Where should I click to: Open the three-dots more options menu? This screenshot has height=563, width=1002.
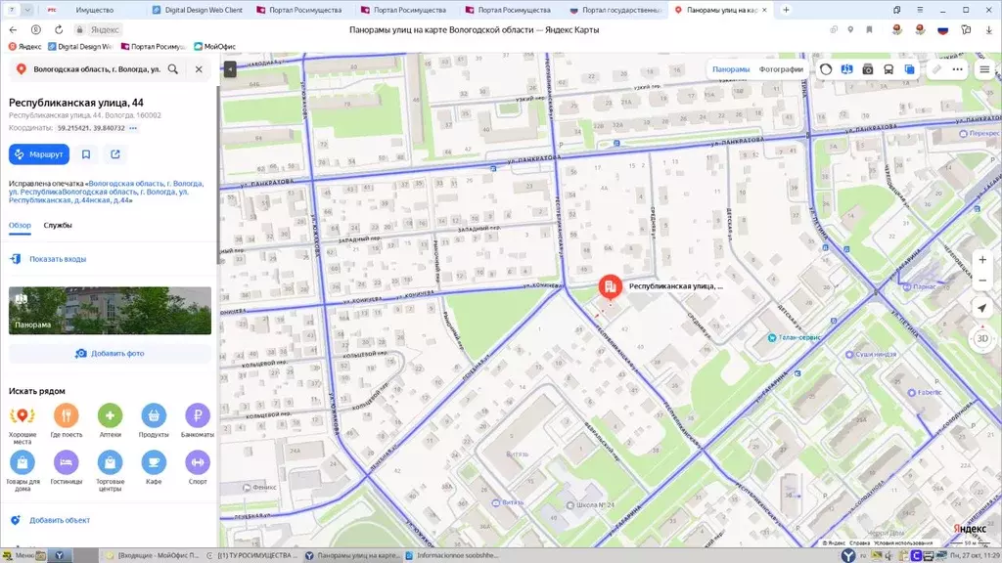(x=956, y=69)
